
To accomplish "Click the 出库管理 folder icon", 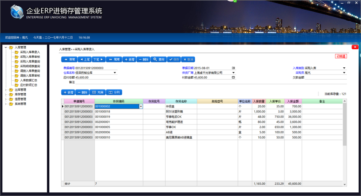I will tap(11, 90).
